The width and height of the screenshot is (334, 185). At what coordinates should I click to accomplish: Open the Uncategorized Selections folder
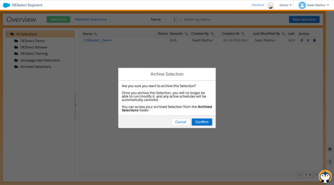click(40, 60)
